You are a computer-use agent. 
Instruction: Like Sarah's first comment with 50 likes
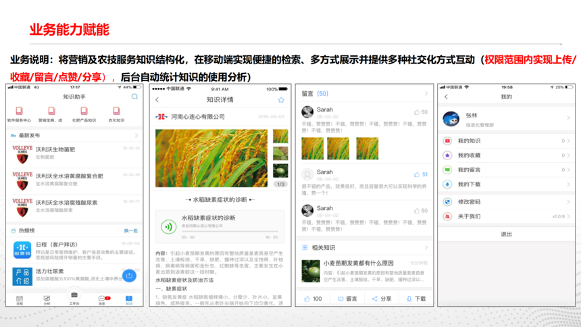click(417, 112)
